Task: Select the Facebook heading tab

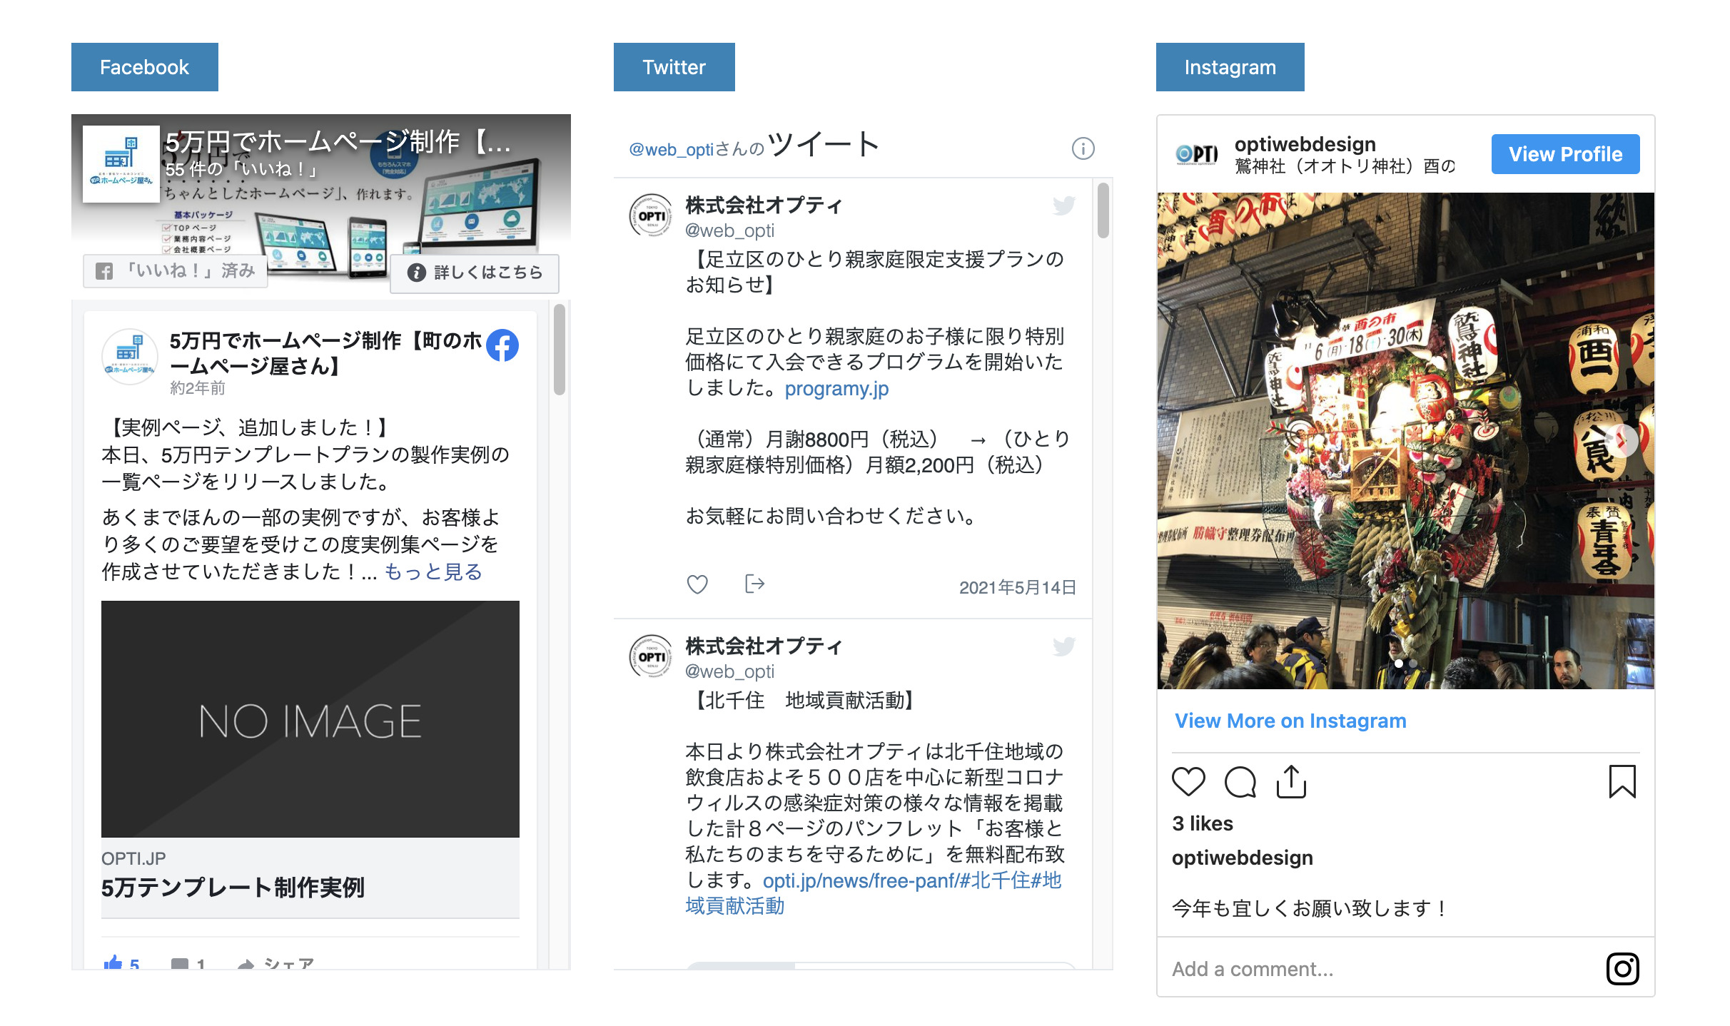Action: [145, 67]
